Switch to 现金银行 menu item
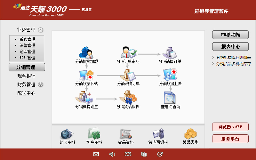Screen dimensions: 256x160 pos(26,76)
